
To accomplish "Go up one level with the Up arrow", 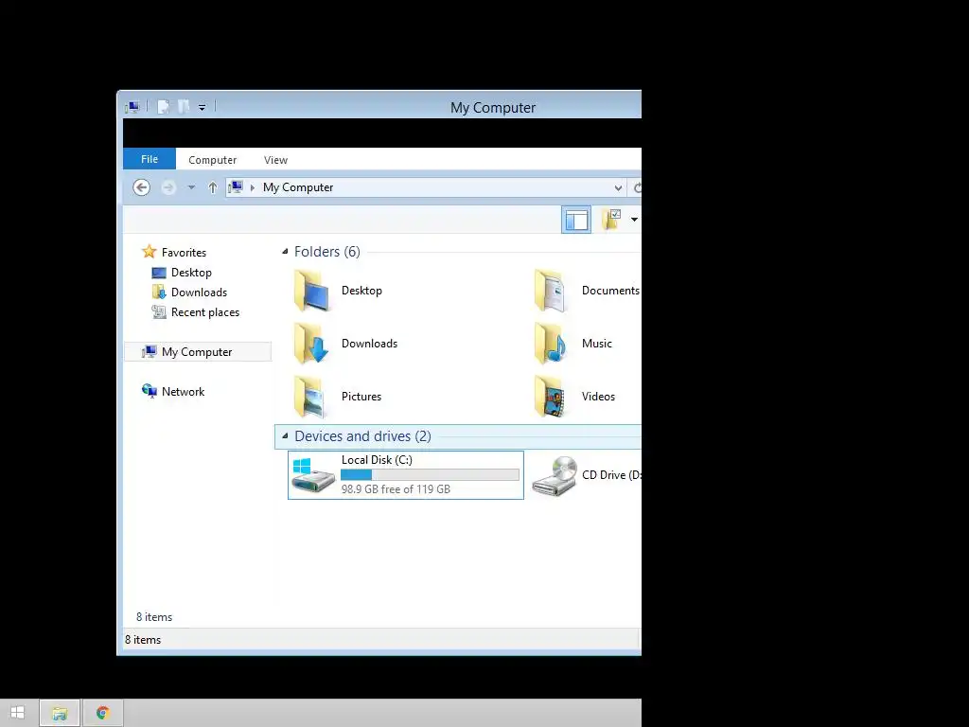I will point(213,187).
